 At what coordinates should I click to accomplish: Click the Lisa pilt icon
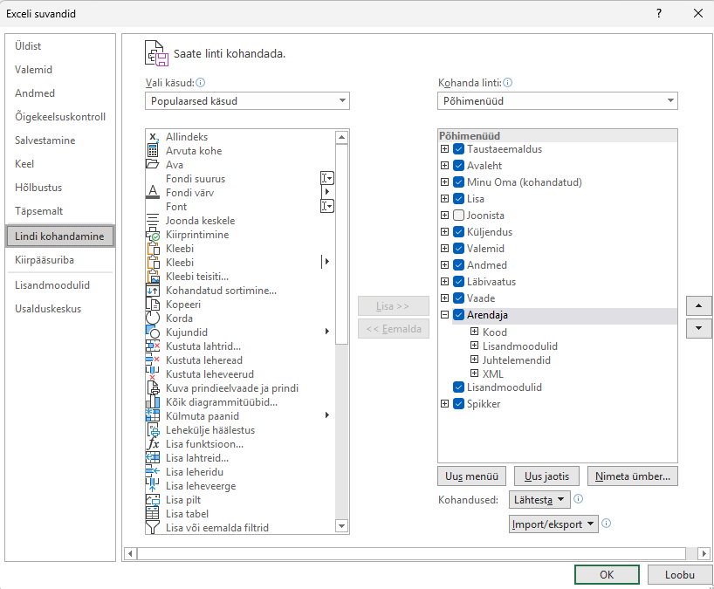[152, 500]
